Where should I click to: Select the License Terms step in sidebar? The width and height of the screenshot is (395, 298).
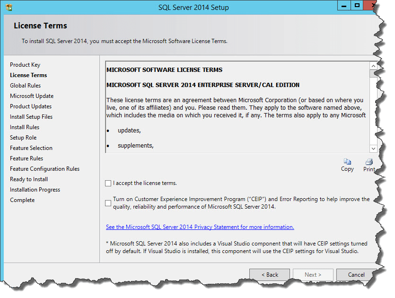coord(28,75)
